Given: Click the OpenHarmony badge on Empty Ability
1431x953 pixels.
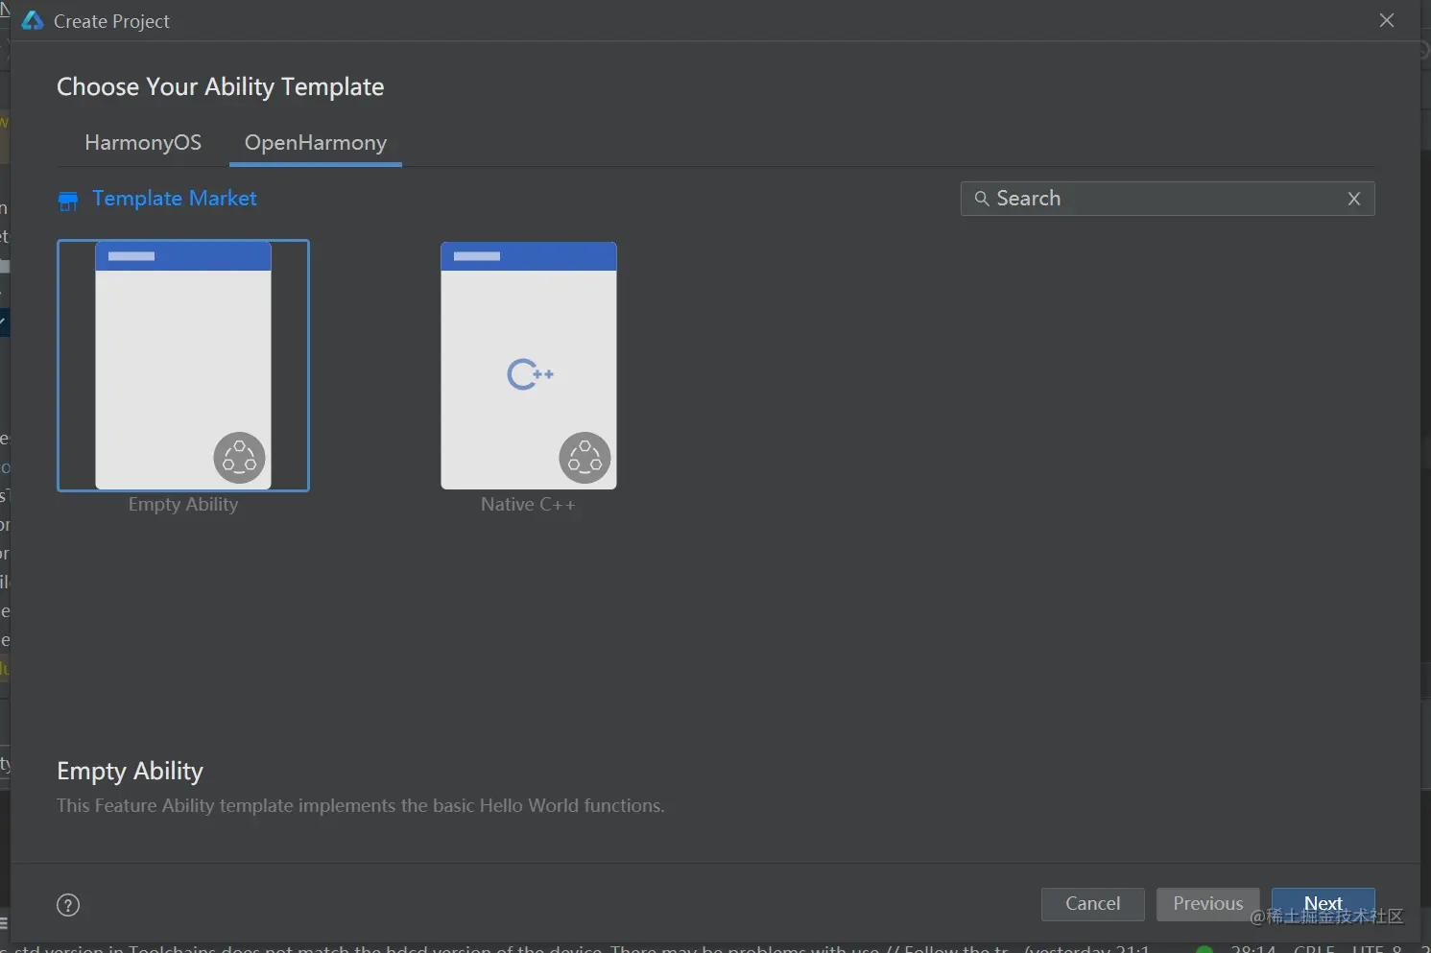Looking at the screenshot, I should [240, 458].
